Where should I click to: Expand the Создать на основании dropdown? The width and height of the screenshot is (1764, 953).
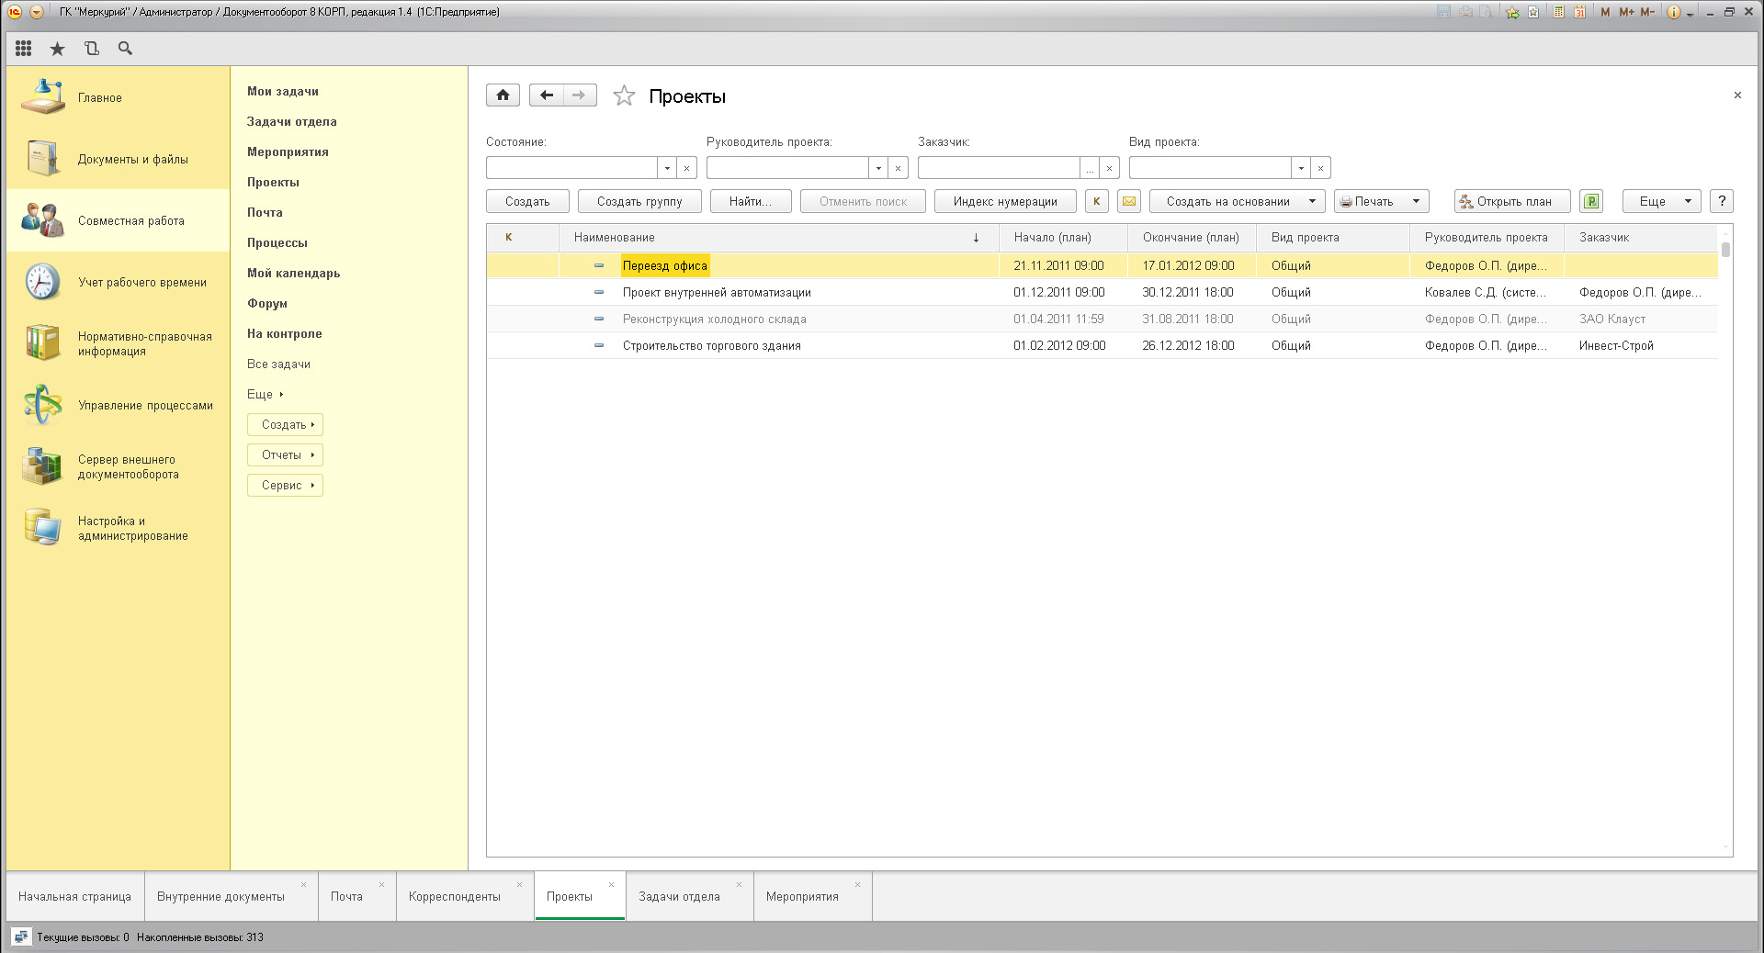coord(1312,201)
